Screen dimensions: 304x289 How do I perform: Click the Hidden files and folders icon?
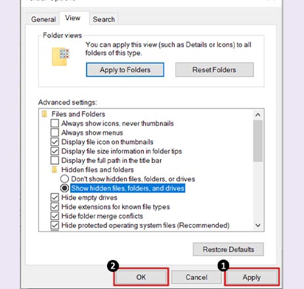coord(54,169)
